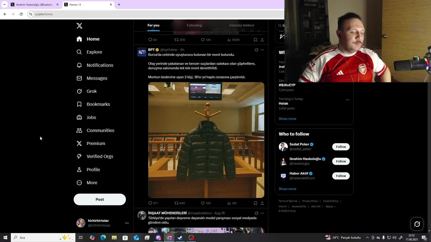Bookmark the BPT post
The height and width of the screenshot is (242, 431).
coord(256,203)
